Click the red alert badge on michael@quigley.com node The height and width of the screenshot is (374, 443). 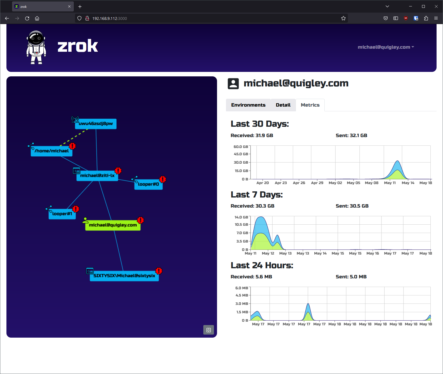[x=140, y=220]
